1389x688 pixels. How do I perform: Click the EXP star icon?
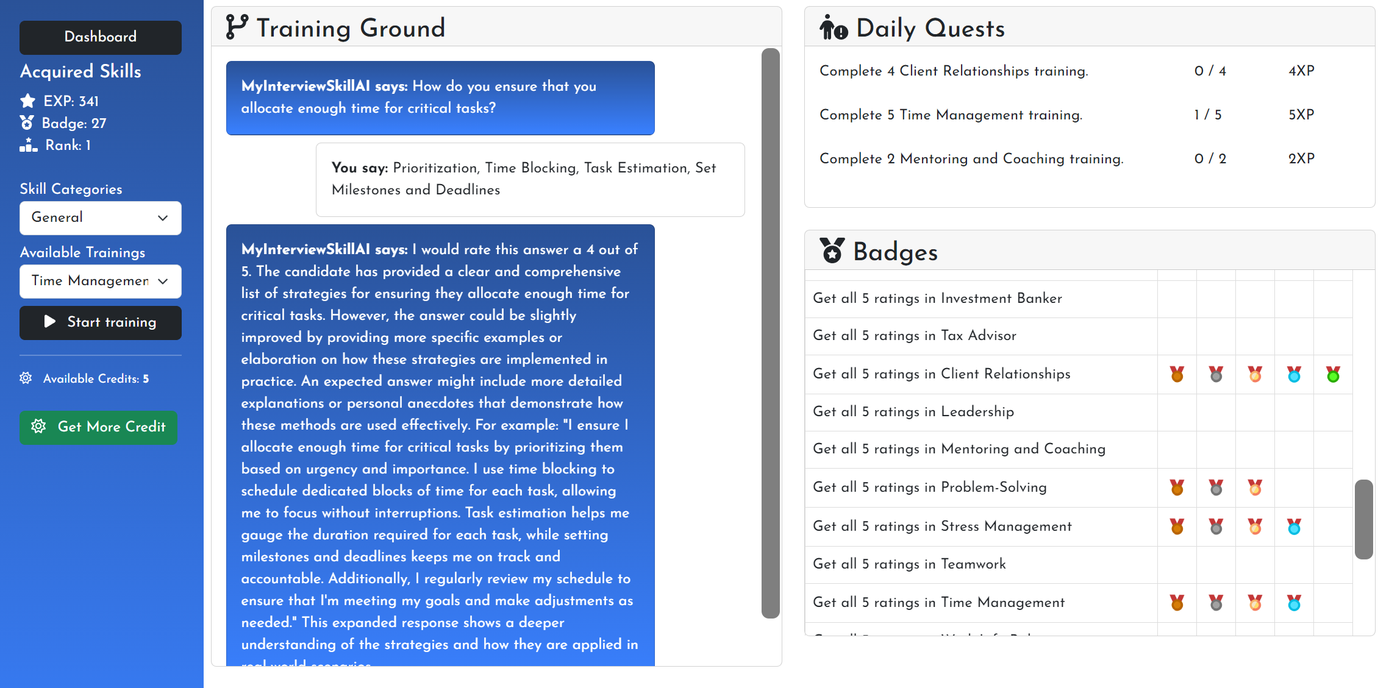point(27,101)
